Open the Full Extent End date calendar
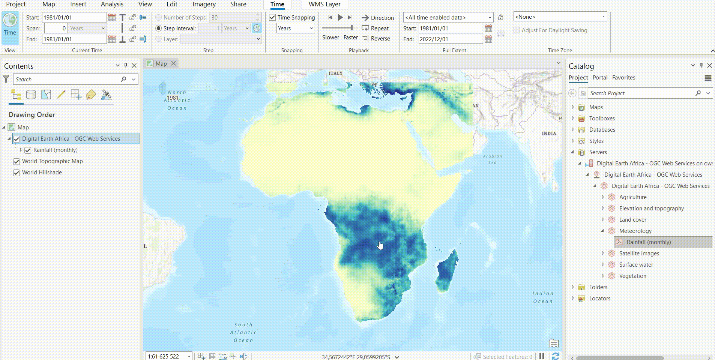Image resolution: width=715 pixels, height=360 pixels. pyautogui.click(x=489, y=39)
